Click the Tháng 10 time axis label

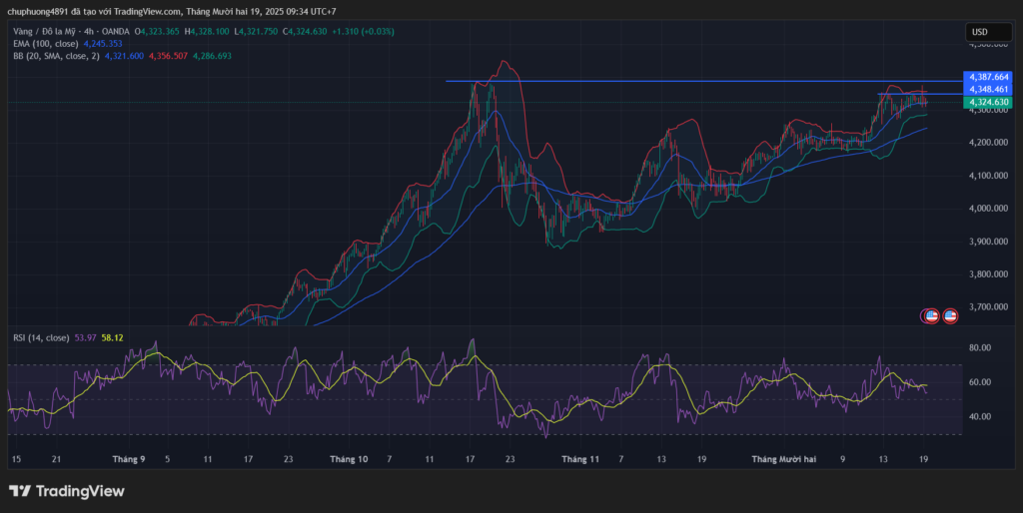[x=349, y=458]
